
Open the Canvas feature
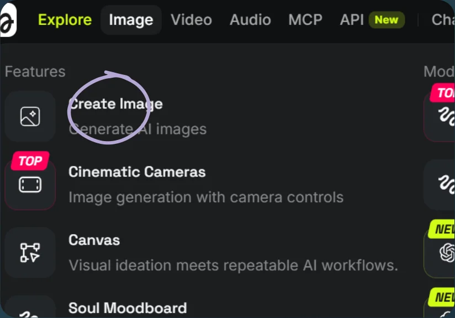tap(94, 240)
